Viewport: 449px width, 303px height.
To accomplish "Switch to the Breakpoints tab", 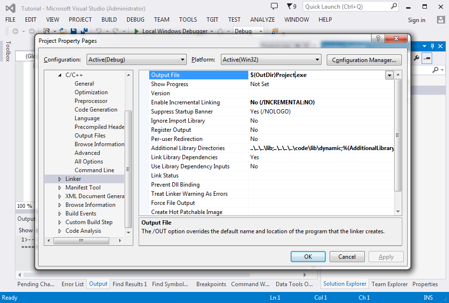I will pos(211,284).
